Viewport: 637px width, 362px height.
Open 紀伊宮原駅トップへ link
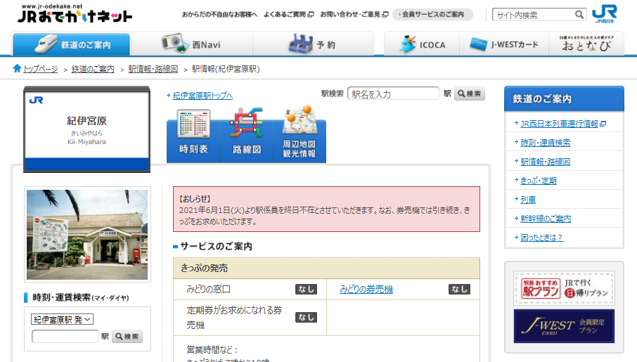point(202,96)
